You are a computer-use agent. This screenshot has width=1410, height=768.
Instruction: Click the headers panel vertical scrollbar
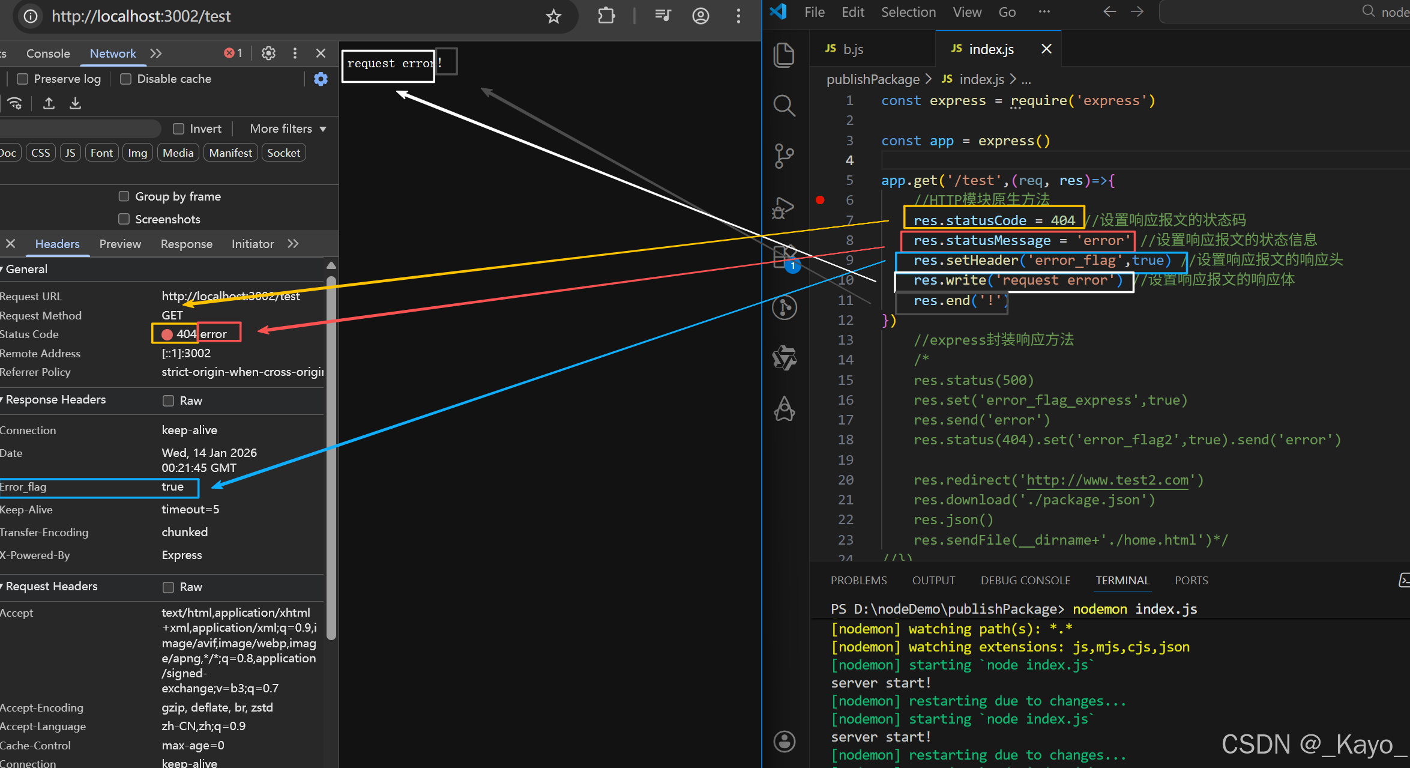pyautogui.click(x=331, y=456)
